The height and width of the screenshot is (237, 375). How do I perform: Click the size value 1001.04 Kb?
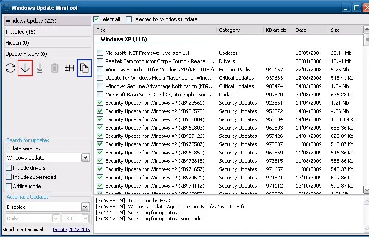[x=344, y=119]
